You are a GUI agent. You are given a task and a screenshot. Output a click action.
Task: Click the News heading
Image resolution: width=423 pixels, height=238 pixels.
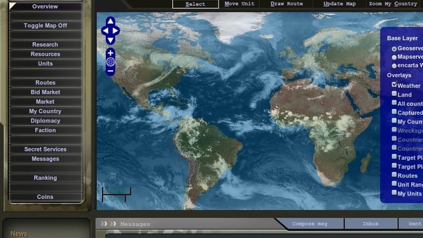click(x=19, y=233)
